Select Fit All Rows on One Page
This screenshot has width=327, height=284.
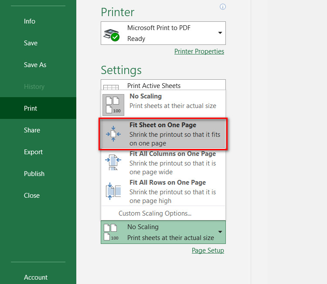[163, 192]
